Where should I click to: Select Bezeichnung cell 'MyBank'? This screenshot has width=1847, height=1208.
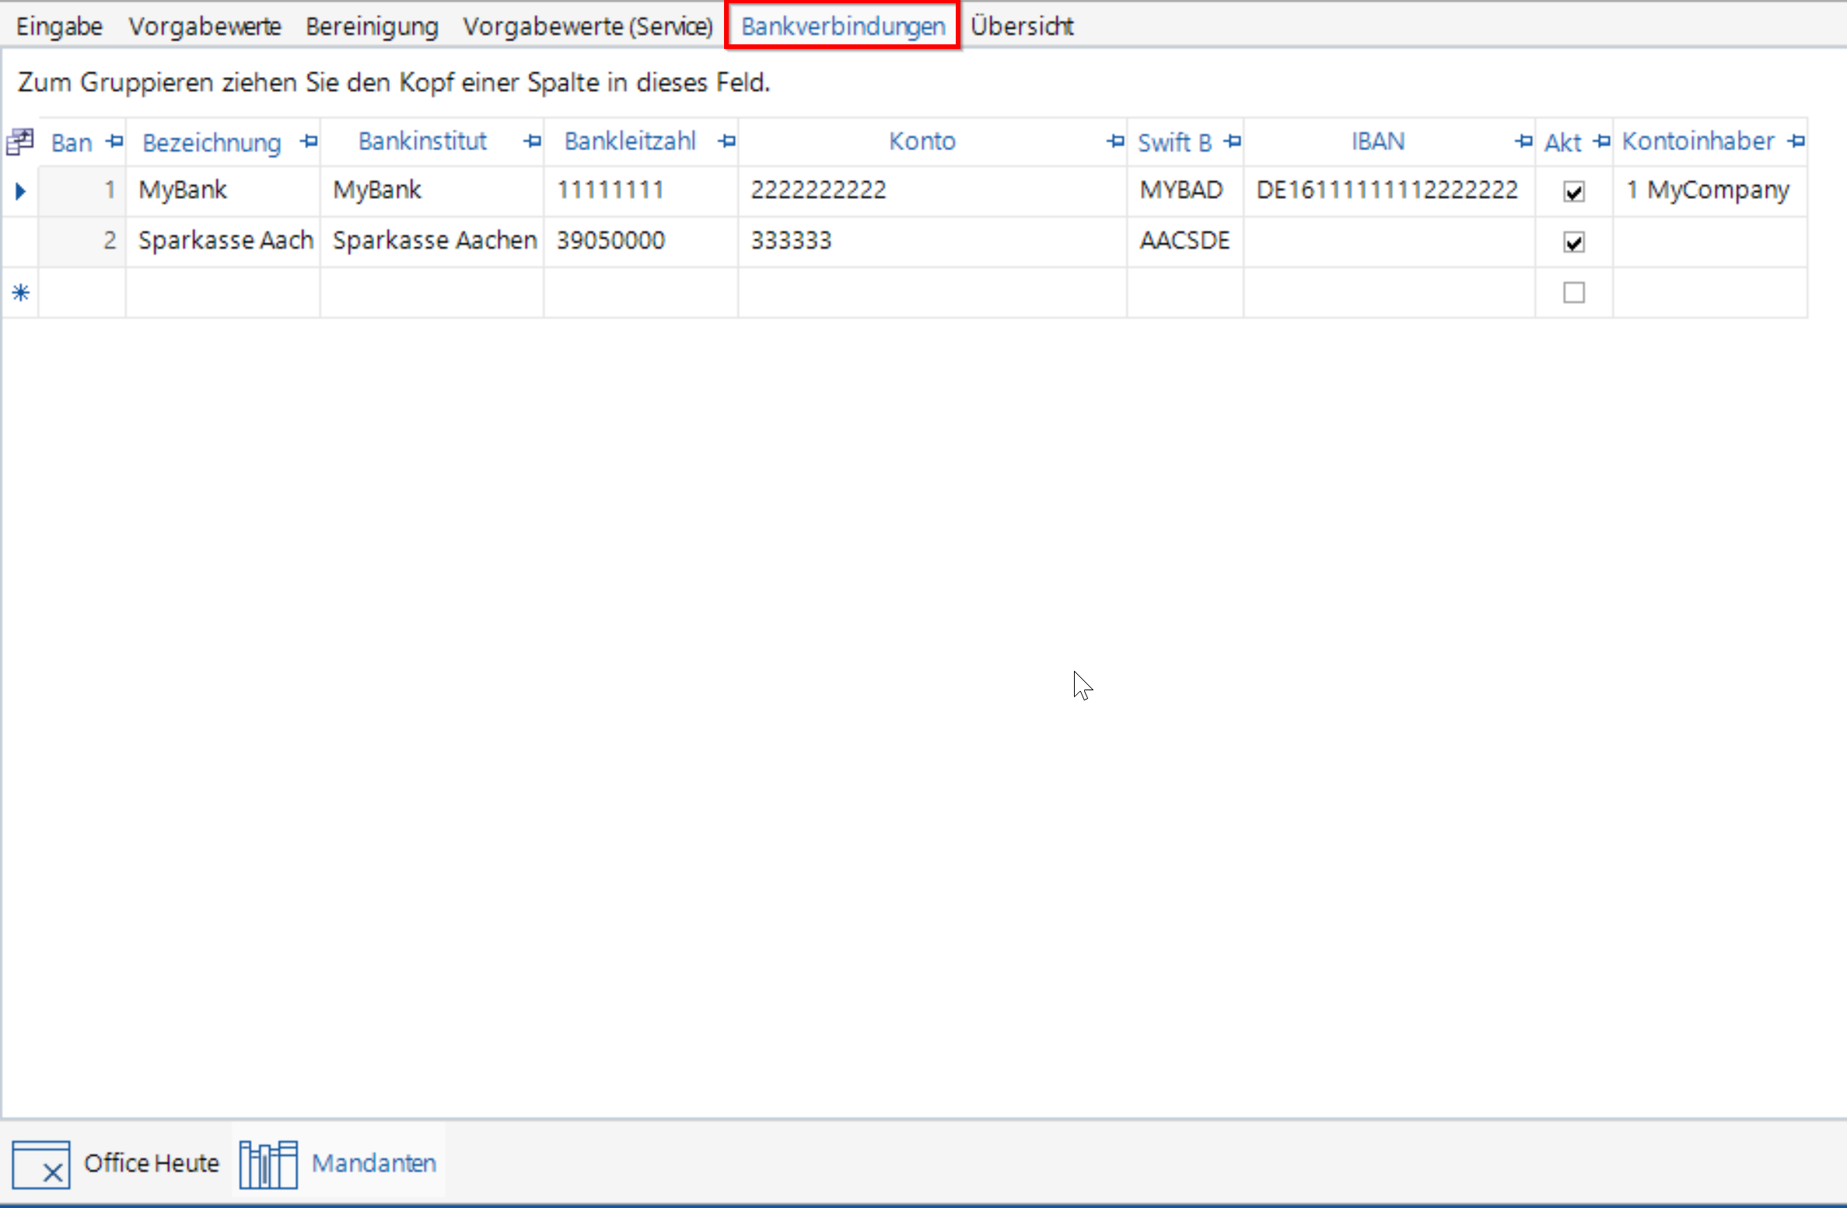click(x=223, y=190)
